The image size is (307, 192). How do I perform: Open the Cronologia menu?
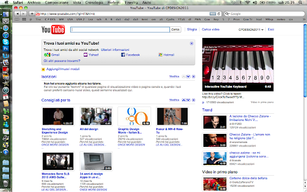(x=94, y=2)
